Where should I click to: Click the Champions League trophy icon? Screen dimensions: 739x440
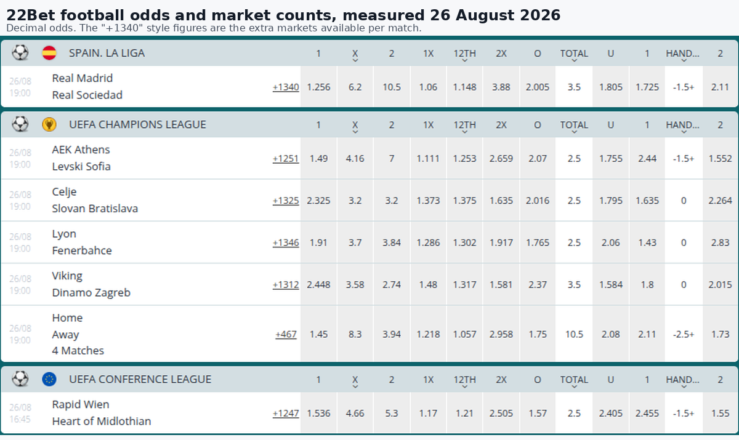[x=49, y=124]
